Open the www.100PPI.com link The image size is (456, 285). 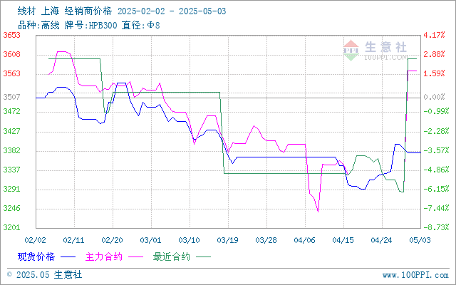pyautogui.click(x=415, y=275)
